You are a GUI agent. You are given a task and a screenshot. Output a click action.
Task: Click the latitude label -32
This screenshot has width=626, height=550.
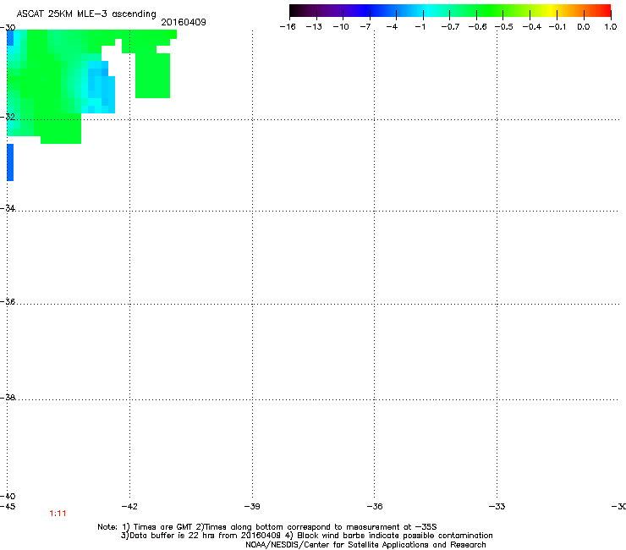click(8, 117)
